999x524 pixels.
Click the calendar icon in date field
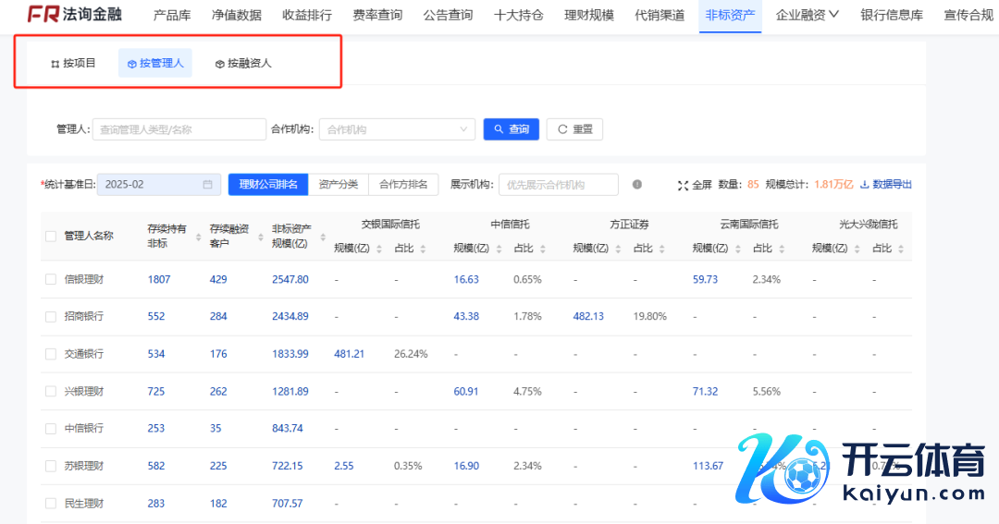[x=207, y=185]
